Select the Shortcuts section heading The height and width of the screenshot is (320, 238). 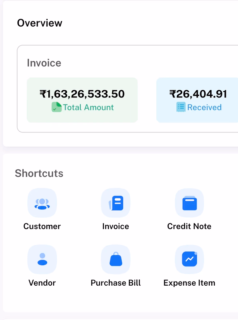point(39,173)
